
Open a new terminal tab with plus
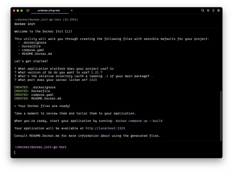click(72, 11)
